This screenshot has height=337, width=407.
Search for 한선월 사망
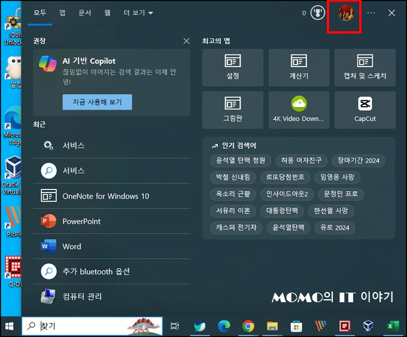330,210
